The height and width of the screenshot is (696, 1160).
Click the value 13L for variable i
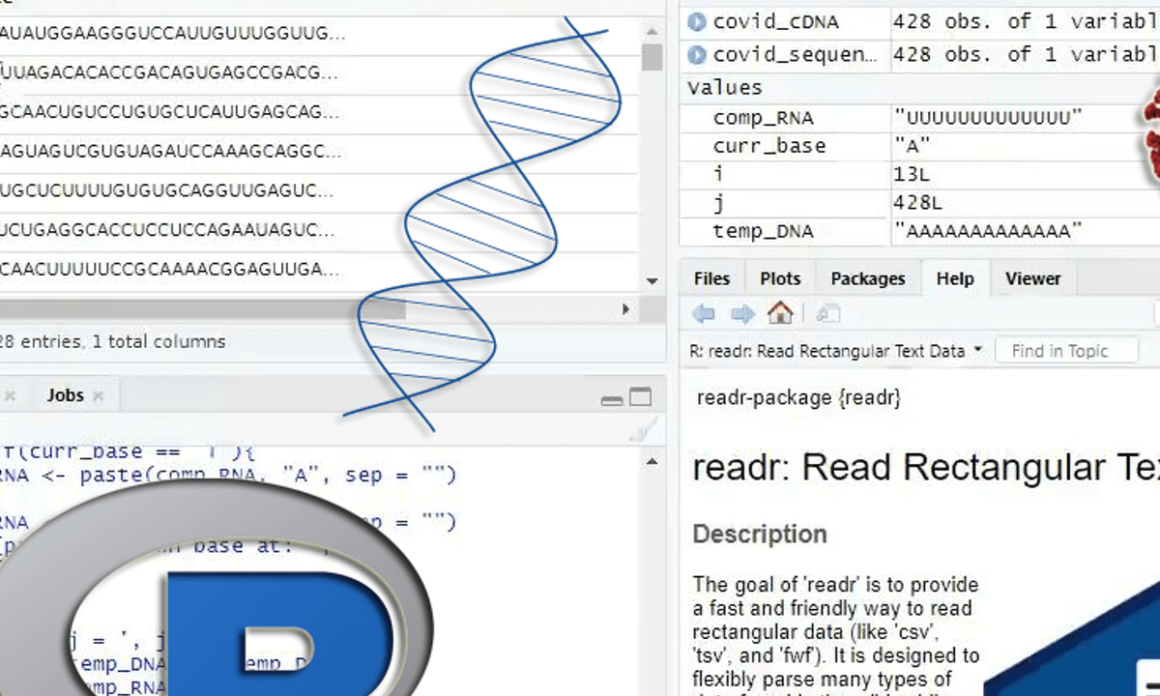[x=913, y=175]
